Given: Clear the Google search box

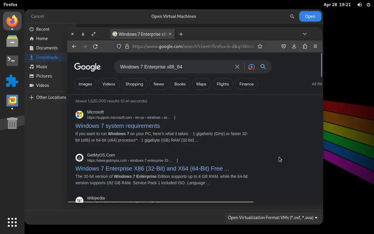Looking at the screenshot, I should click(237, 67).
